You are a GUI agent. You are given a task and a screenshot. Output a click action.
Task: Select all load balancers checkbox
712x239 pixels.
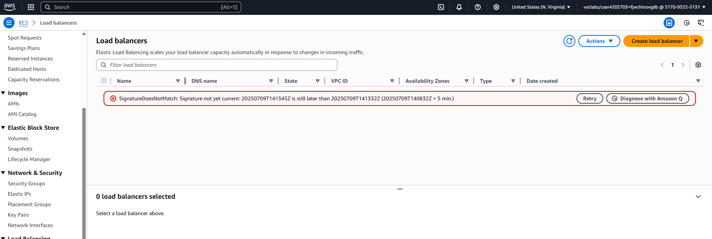[x=104, y=81]
